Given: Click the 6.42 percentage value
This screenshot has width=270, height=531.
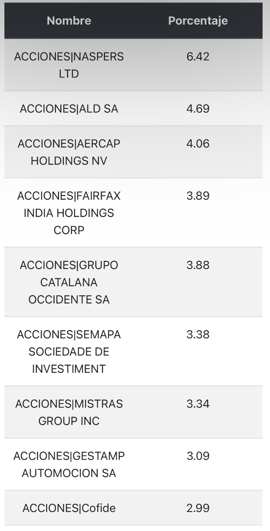Looking at the screenshot, I should 198,57.
